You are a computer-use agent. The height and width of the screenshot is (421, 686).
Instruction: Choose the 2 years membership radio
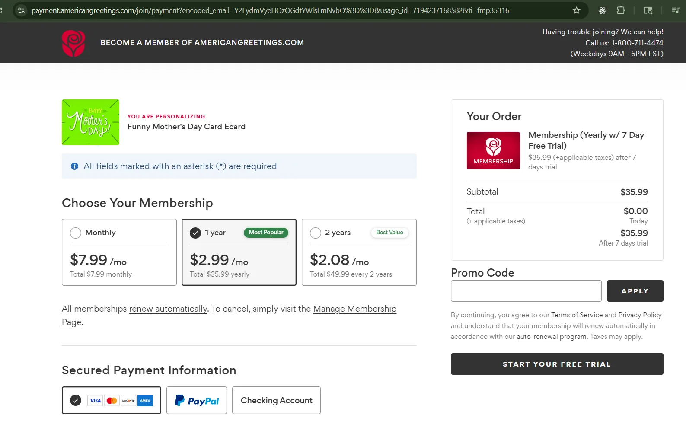tap(316, 233)
